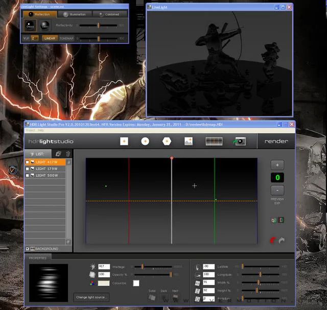Click the Wattage input field showing 417

point(104,267)
